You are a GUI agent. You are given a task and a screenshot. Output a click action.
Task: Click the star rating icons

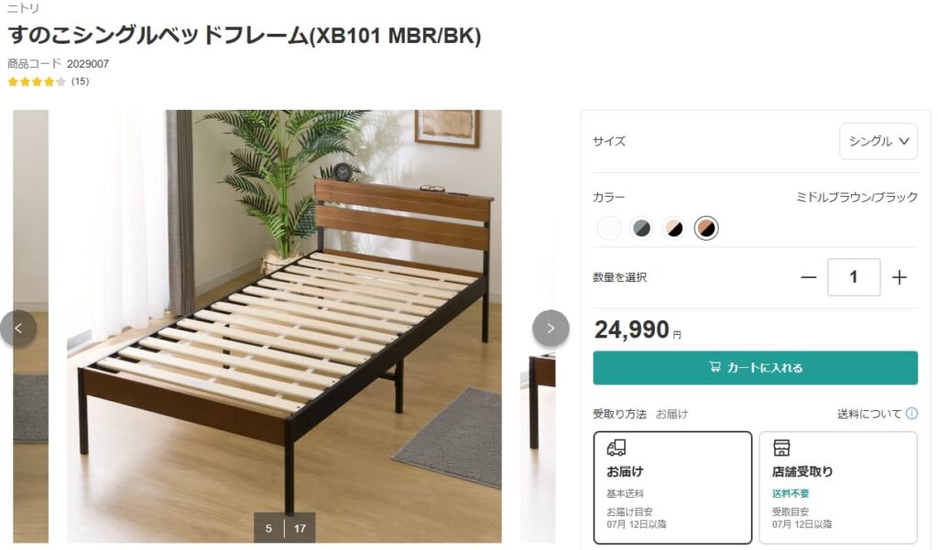click(x=37, y=81)
